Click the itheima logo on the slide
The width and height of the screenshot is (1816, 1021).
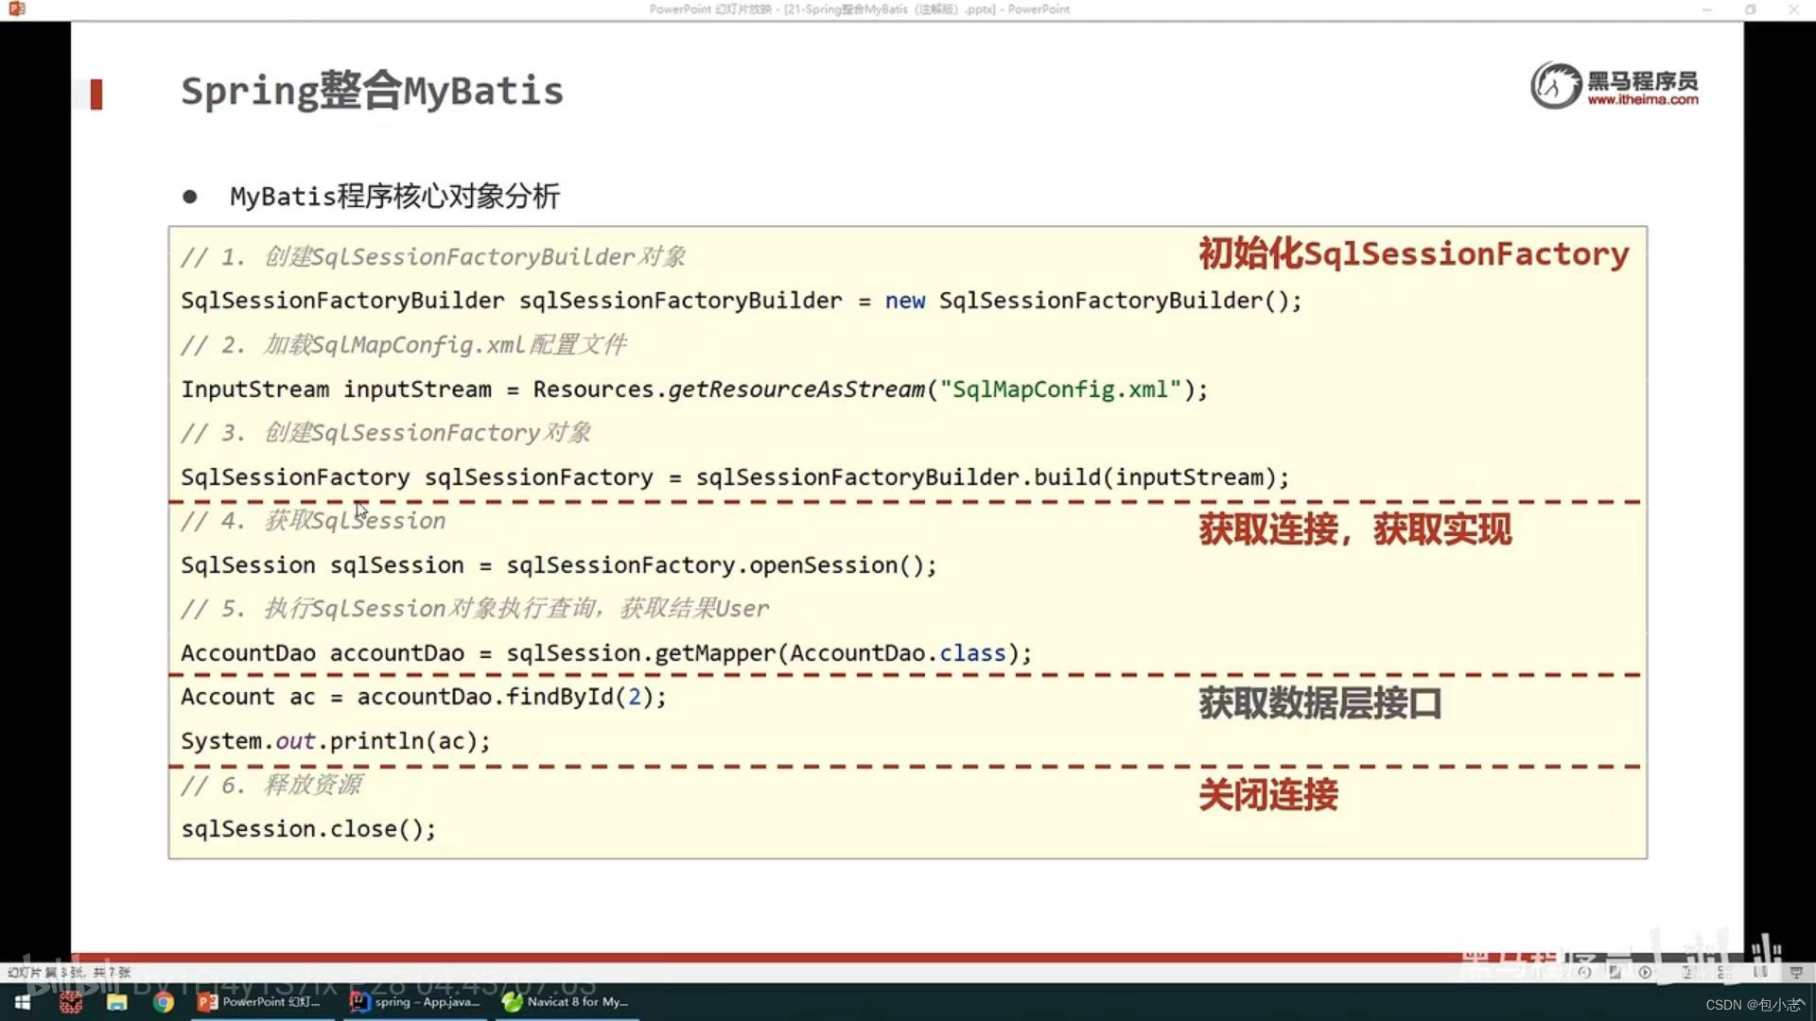pos(1615,85)
